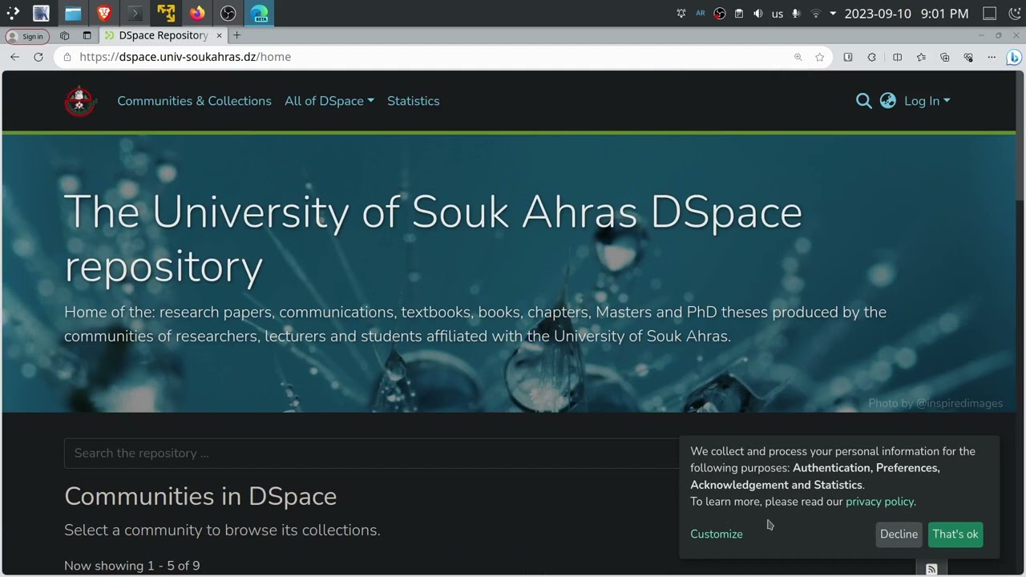Screen dimensions: 1026x577
Task: Open the Collections icon in toolbar
Action: tap(945, 57)
